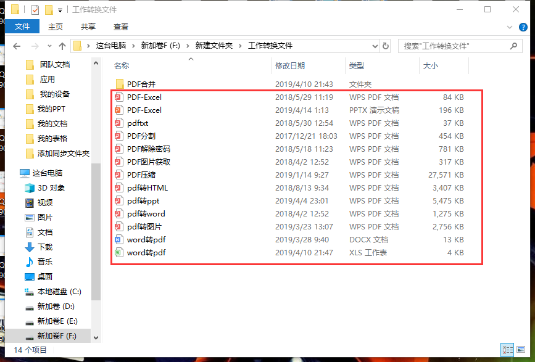Click the XLS icon of word转pdf worksheet
535x362 pixels.
pos(119,253)
